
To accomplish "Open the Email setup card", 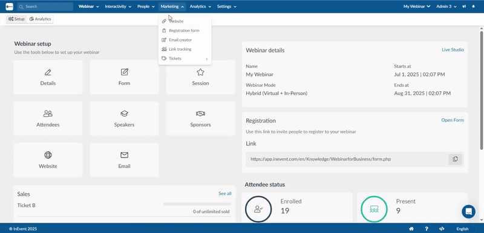I will point(124,160).
